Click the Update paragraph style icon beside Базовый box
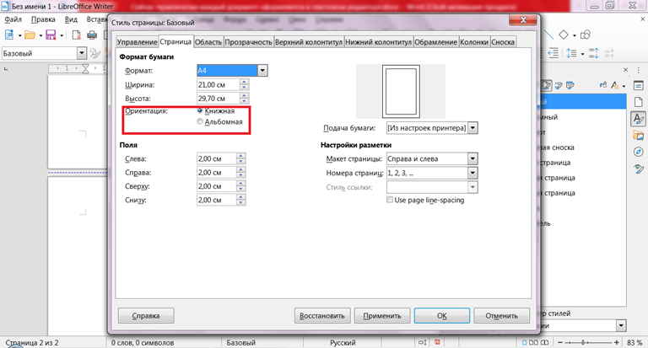This screenshot has height=348, width=648. [x=95, y=53]
